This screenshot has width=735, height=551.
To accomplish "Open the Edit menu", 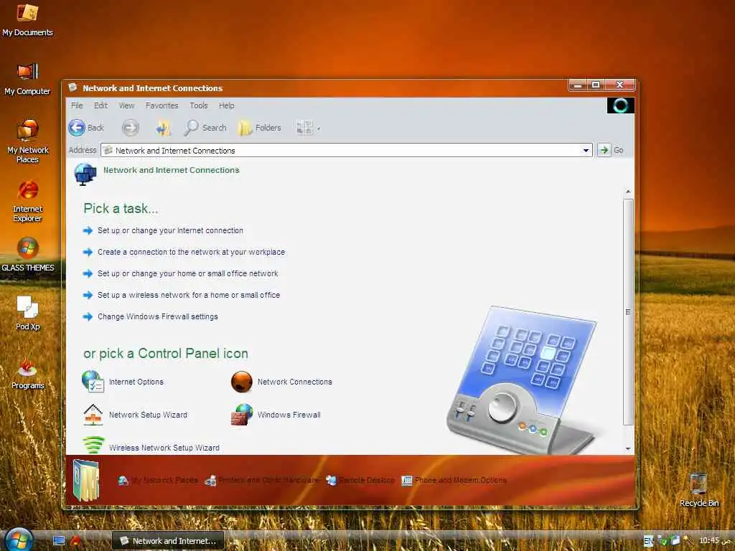I will click(100, 105).
